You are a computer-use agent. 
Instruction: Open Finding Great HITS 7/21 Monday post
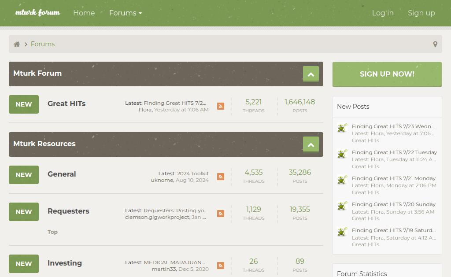(x=393, y=178)
